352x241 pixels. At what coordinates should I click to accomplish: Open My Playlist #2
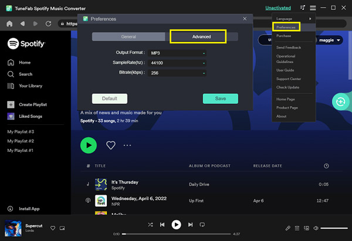tap(21, 141)
